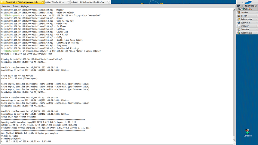Click the 'Territorial Pissings' line
This screenshot has height=145, width=258.
coord(40,48)
